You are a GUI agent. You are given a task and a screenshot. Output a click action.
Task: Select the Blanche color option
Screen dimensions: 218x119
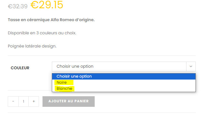point(124,89)
